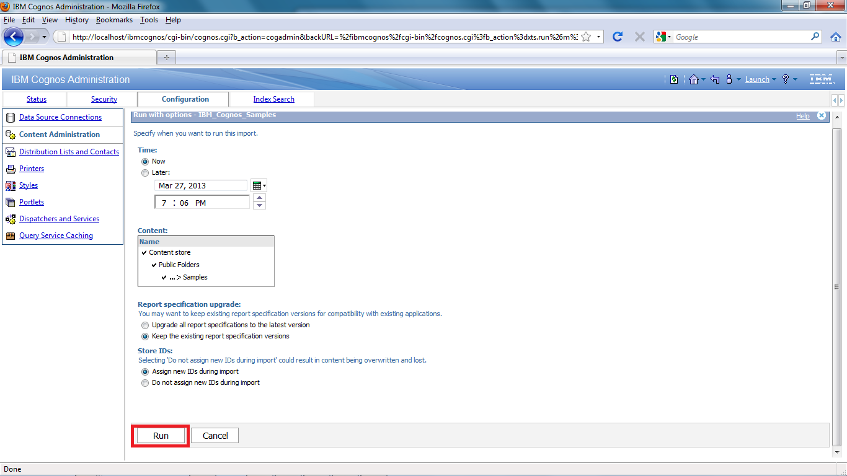Click the Public Folders row

(x=206, y=265)
